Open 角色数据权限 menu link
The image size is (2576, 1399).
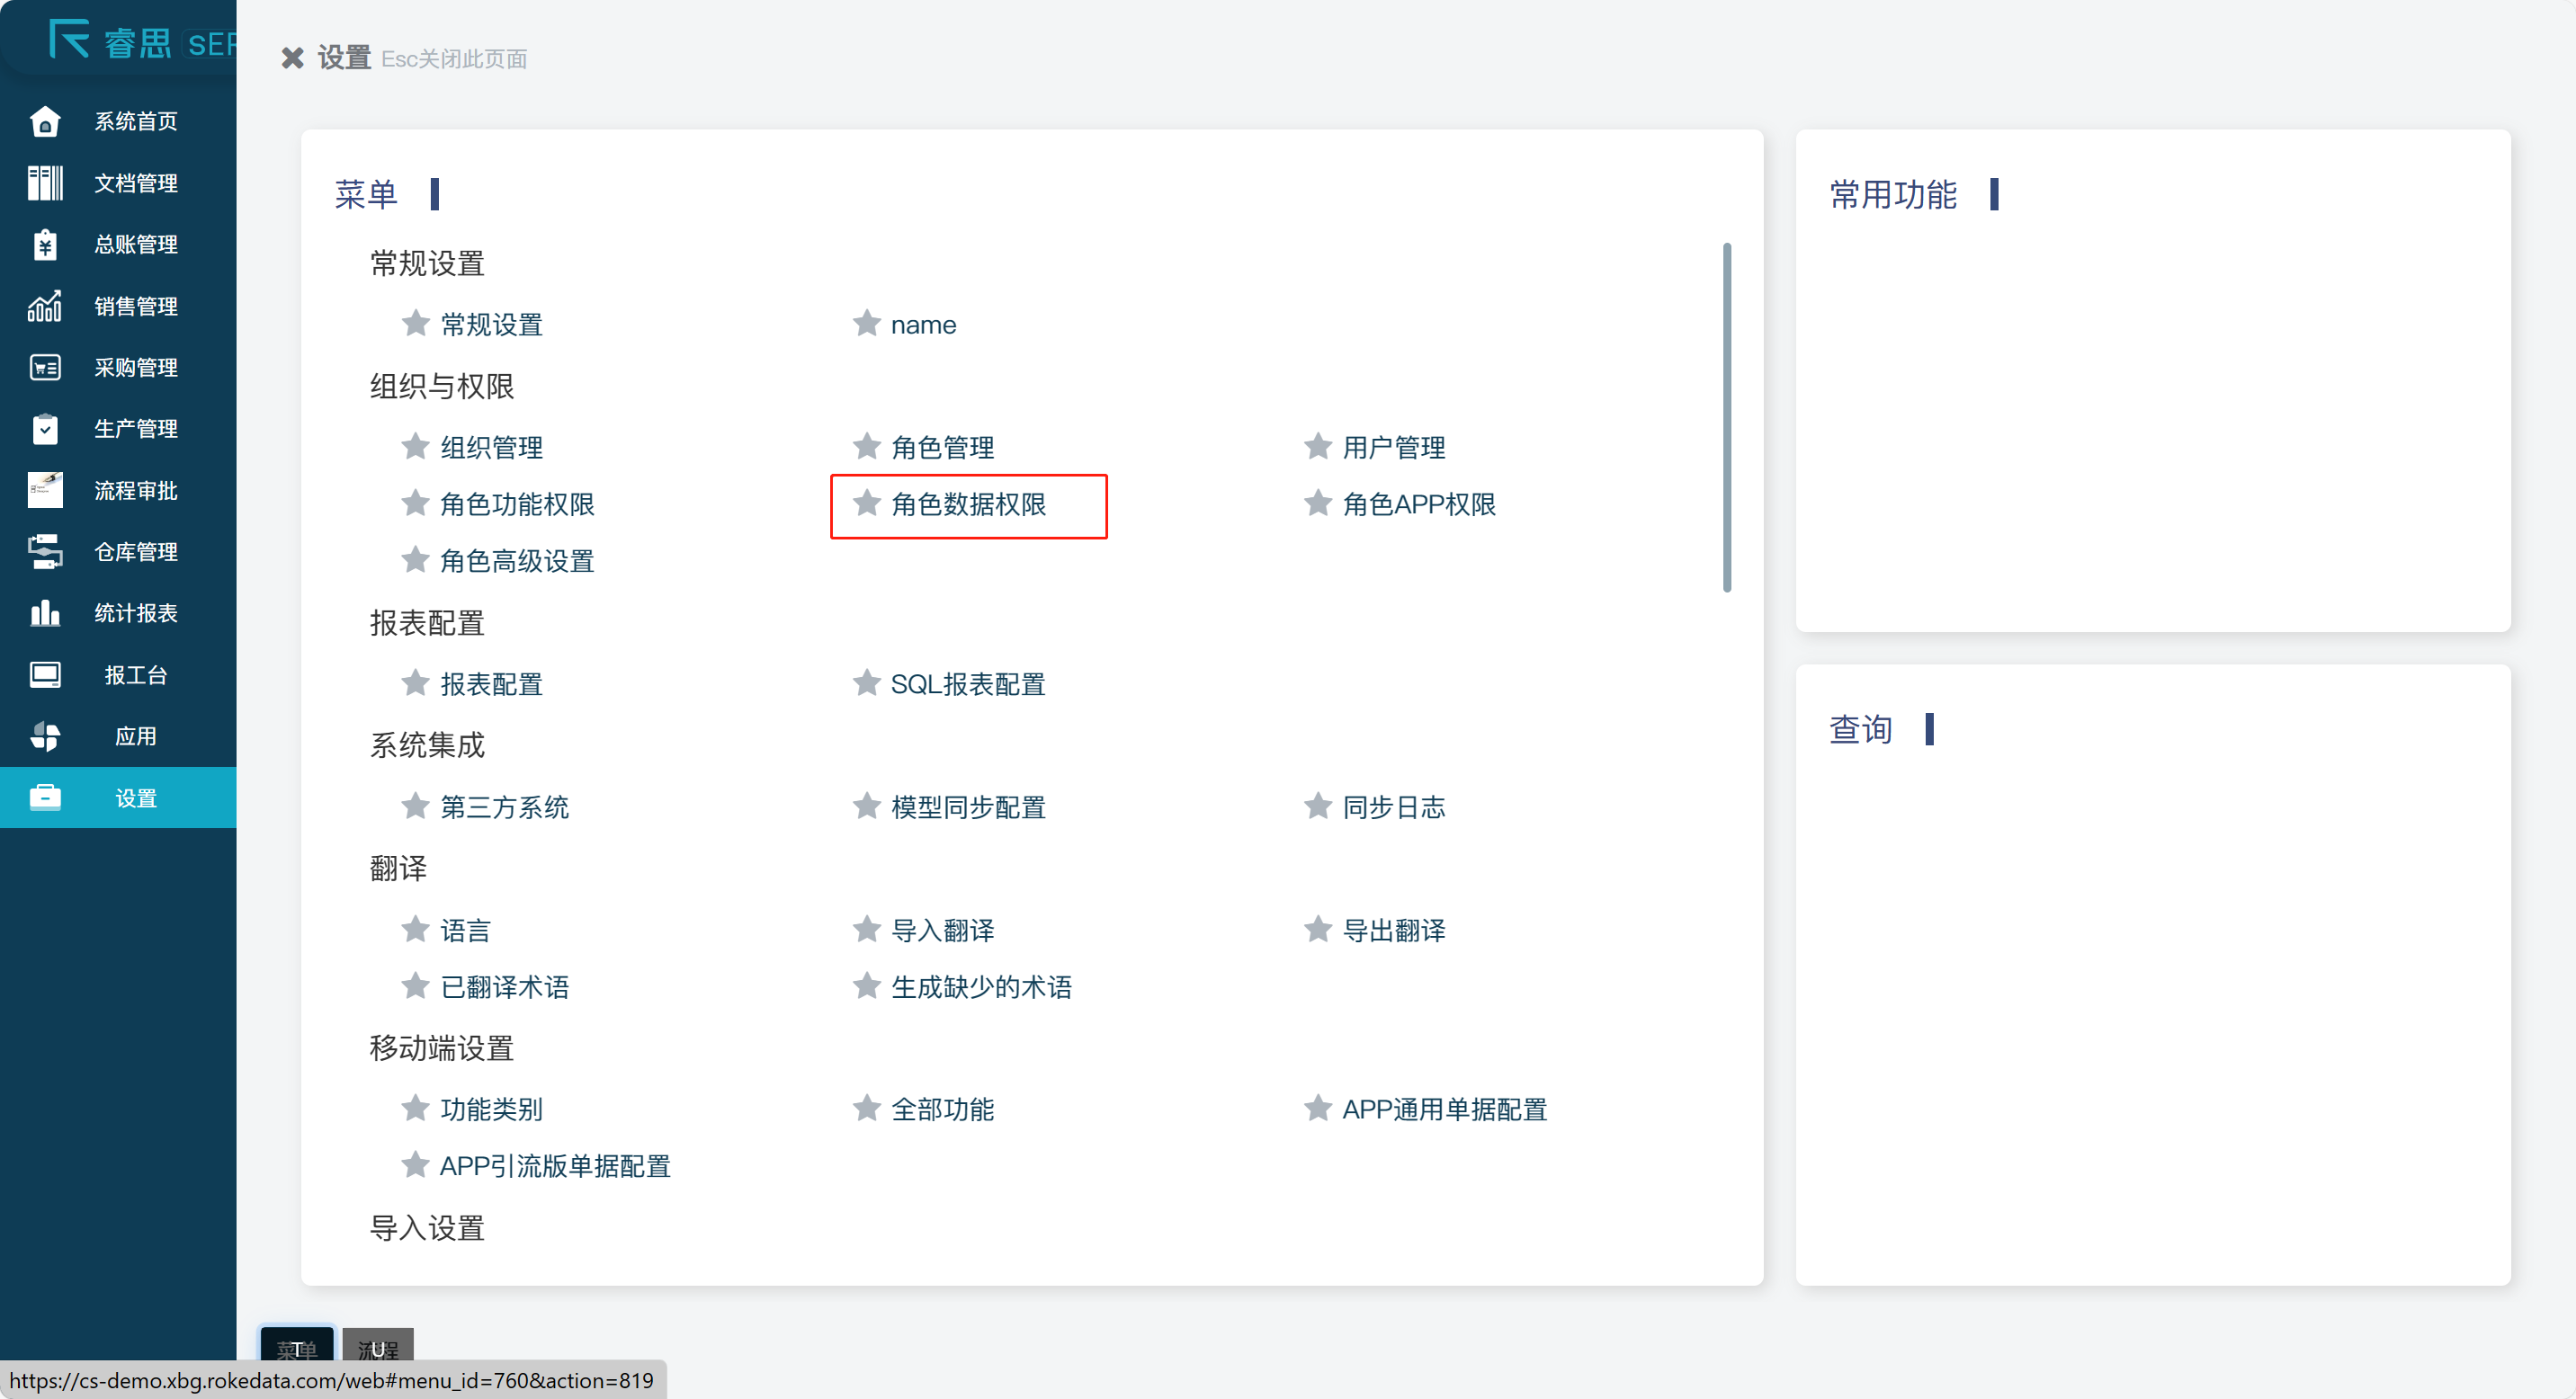(x=967, y=503)
